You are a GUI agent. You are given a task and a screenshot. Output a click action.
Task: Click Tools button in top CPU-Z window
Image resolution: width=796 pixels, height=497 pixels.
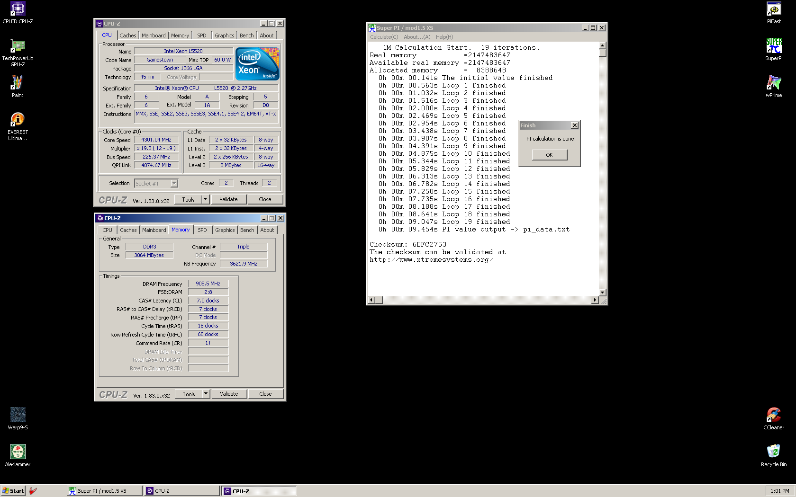point(188,199)
